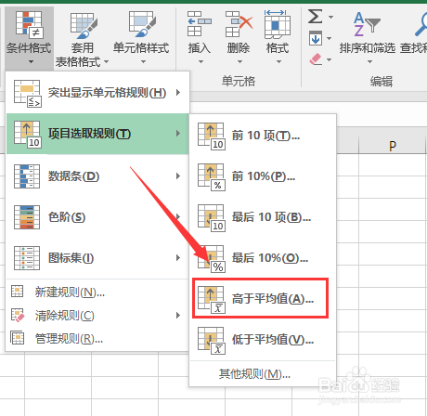Select 色阶(S) menu entry
The height and width of the screenshot is (416, 427).
(x=97, y=217)
